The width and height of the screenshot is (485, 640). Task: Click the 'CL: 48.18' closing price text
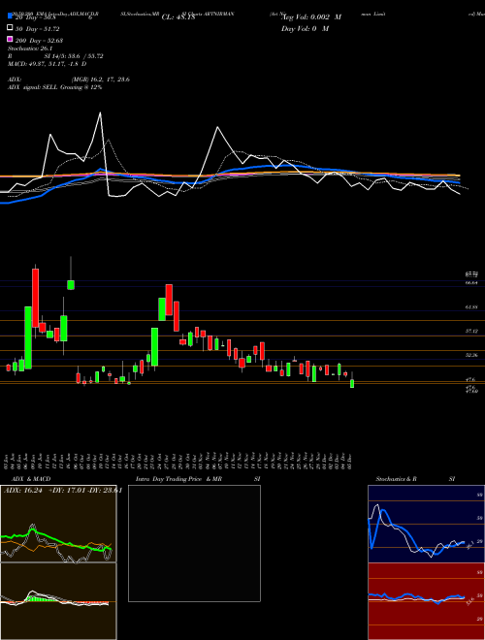[178, 17]
